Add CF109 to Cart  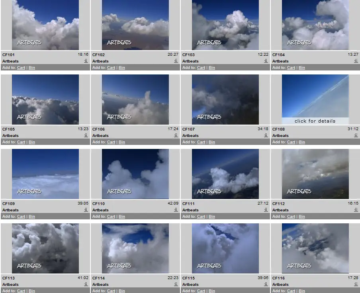21,216
